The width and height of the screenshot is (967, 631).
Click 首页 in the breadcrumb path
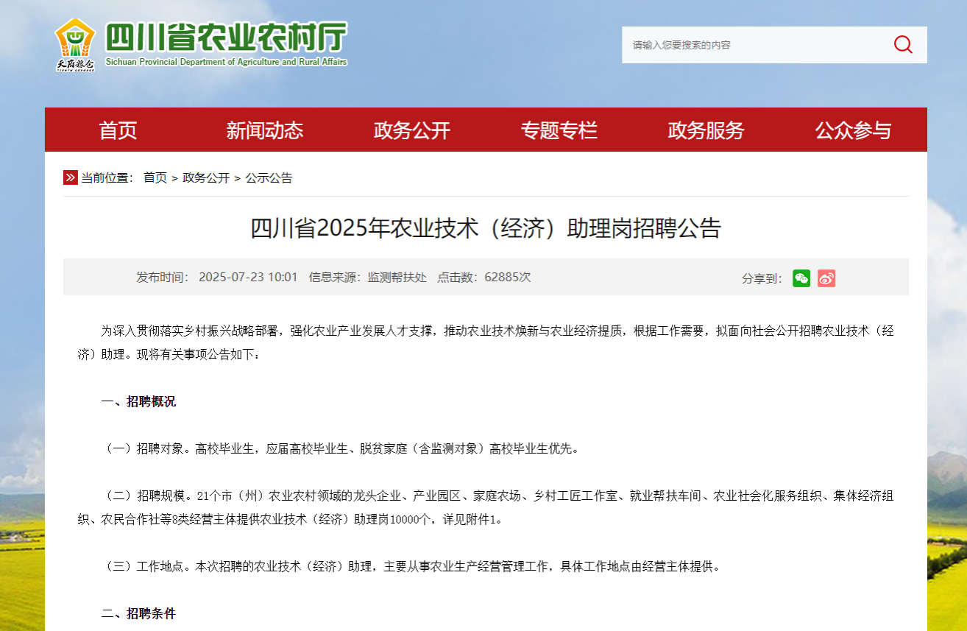coord(155,177)
